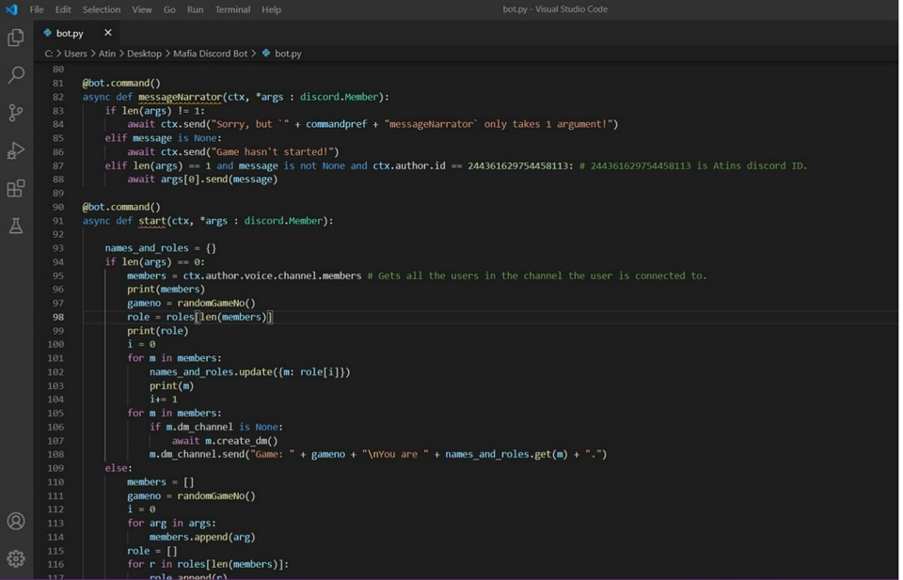Click the else: keyword on line 109

(x=119, y=468)
